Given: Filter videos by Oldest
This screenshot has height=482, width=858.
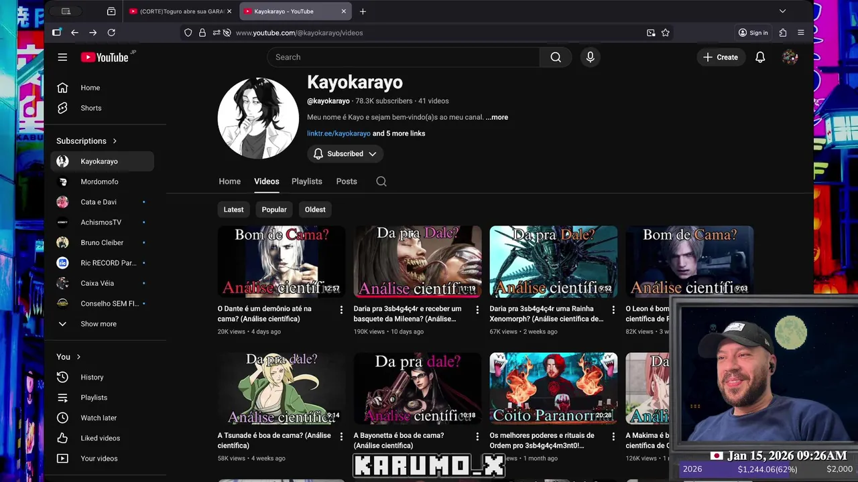Looking at the screenshot, I should point(315,210).
